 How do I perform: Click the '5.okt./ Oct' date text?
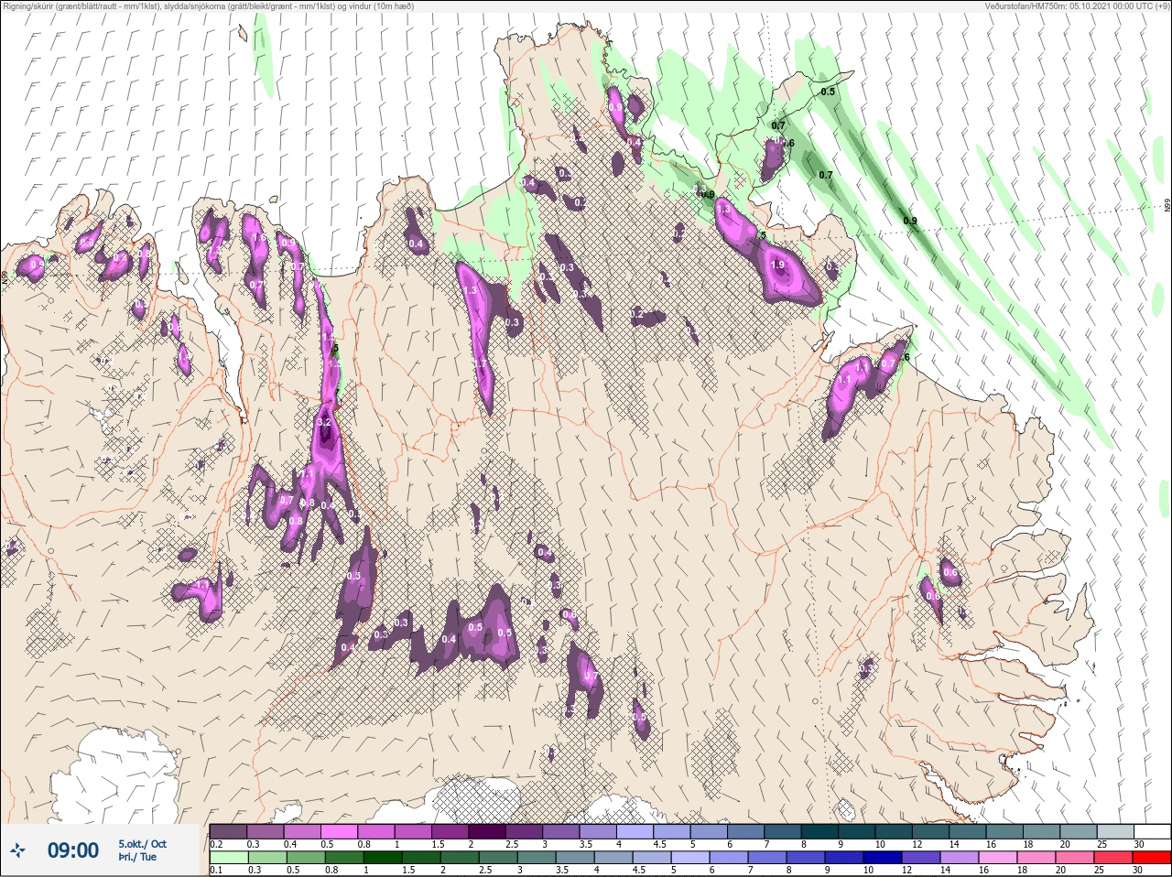[x=142, y=843]
